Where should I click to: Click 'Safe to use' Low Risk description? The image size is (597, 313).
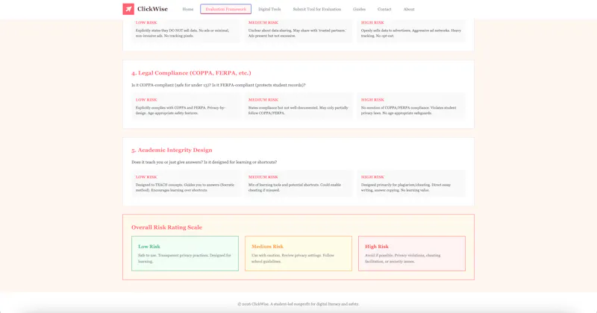pyautogui.click(x=184, y=259)
